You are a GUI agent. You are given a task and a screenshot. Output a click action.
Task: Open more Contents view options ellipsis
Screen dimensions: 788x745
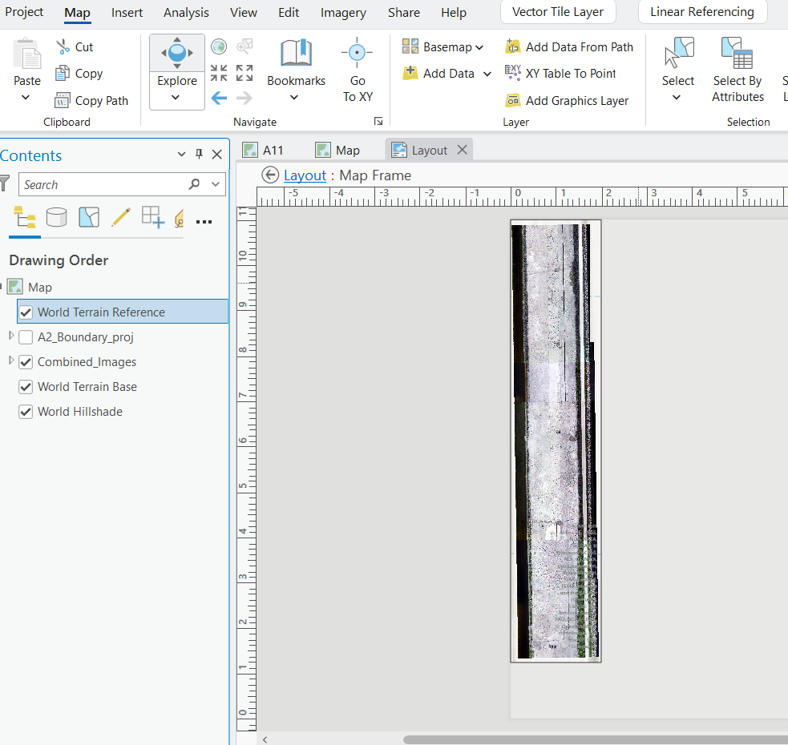click(x=204, y=222)
